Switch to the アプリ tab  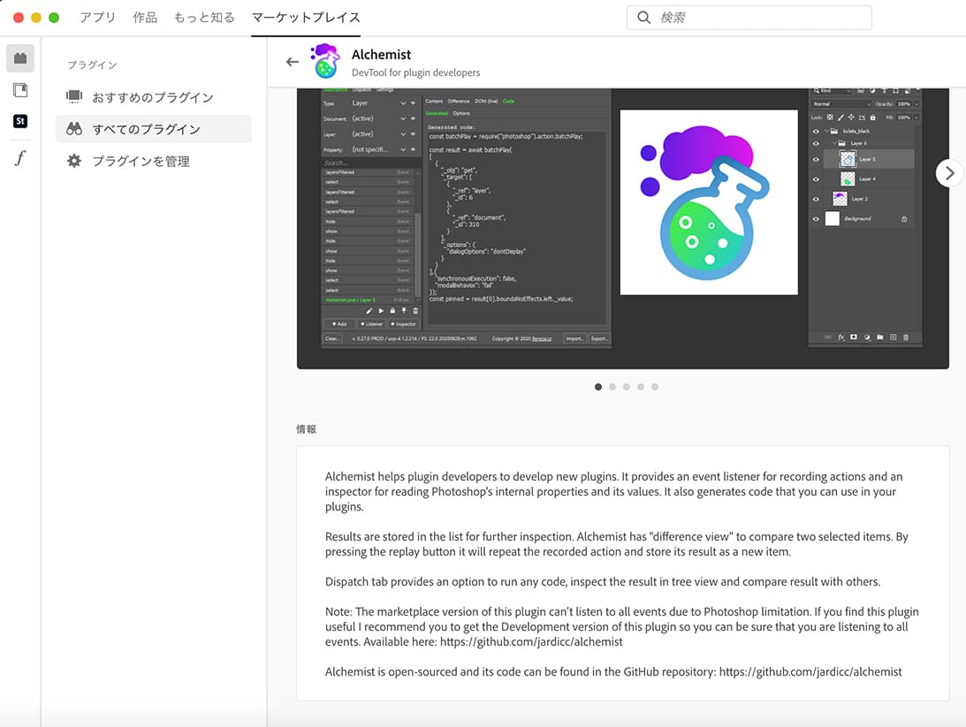(x=97, y=18)
